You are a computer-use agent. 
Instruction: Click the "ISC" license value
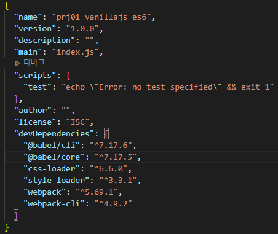coord(77,122)
